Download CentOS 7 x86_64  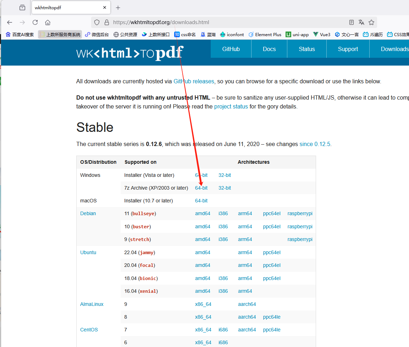pyautogui.click(x=203, y=330)
